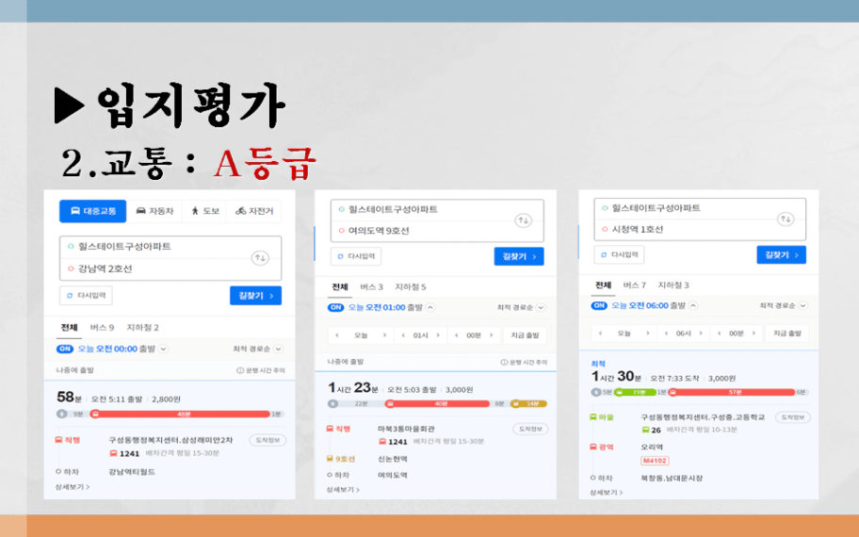The width and height of the screenshot is (859, 537).
Task: Click 도착정보 button for 구성동행정복지센터.구성중.고등학교
Action: 793,417
